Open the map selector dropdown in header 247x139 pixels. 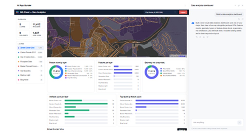(160, 12)
